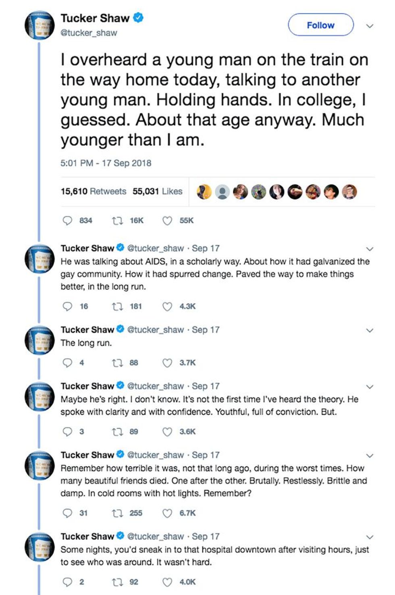The width and height of the screenshot is (395, 595).
Task: Like "The long run." tweet
Action: [167, 363]
